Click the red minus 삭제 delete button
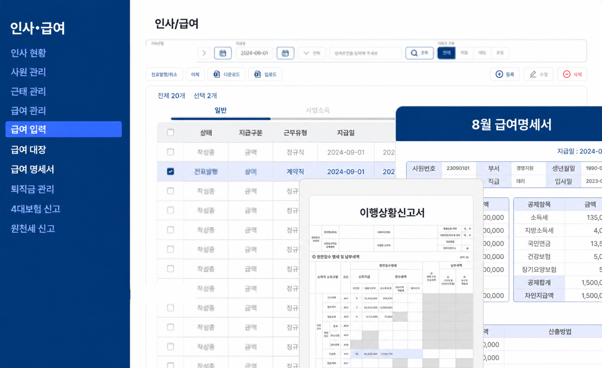Screen dimensions: 602x368 coord(572,74)
